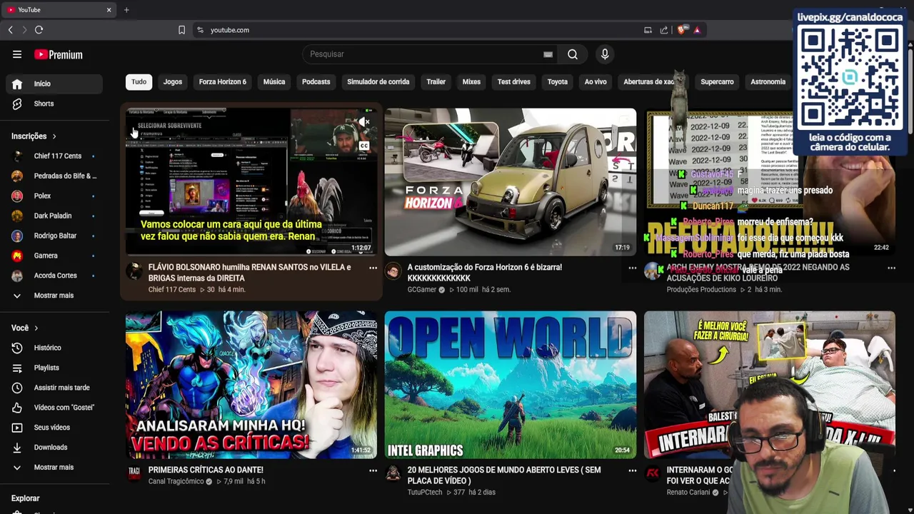Image resolution: width=914 pixels, height=514 pixels.
Task: Select the Supercarro filter chip
Action: (717, 82)
